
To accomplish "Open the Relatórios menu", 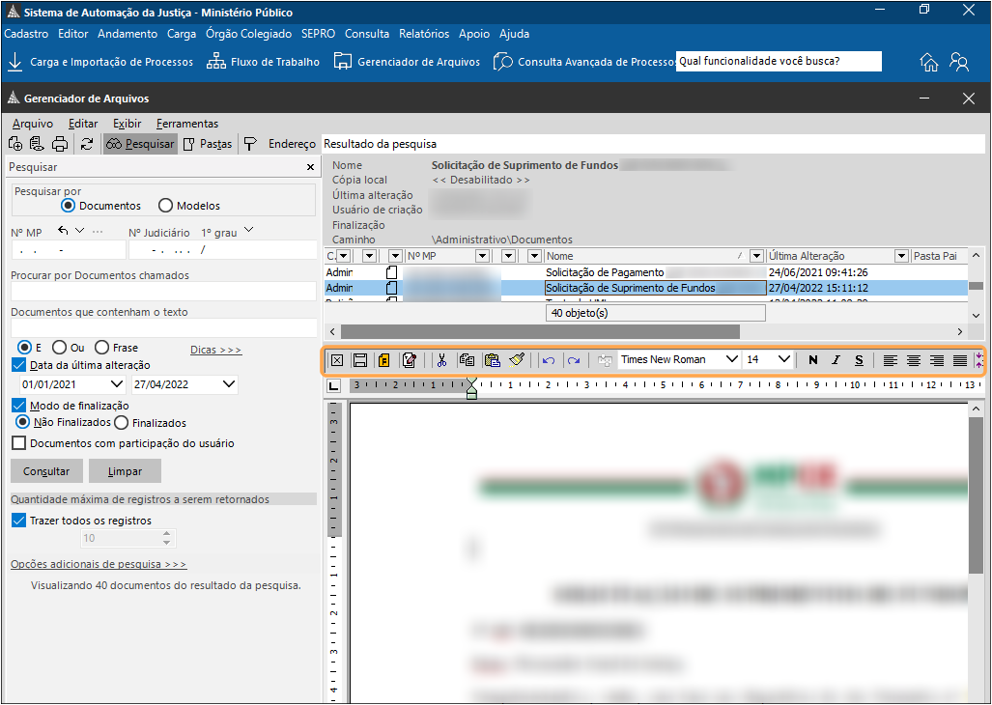I will (424, 34).
